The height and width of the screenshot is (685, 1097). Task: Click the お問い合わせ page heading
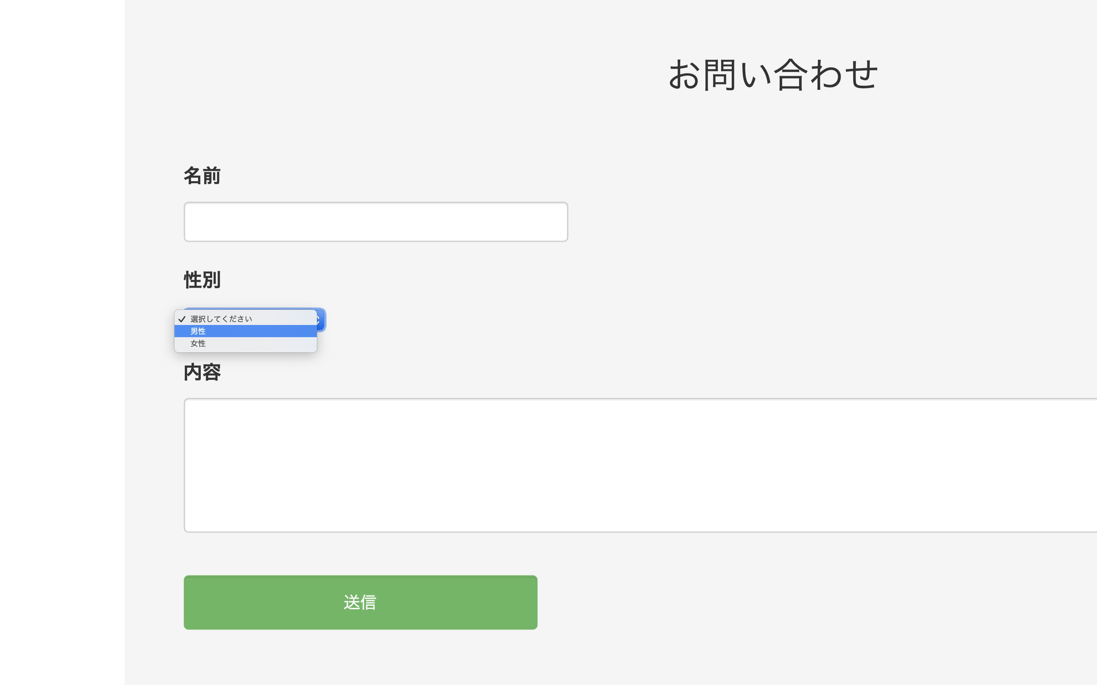coord(773,75)
